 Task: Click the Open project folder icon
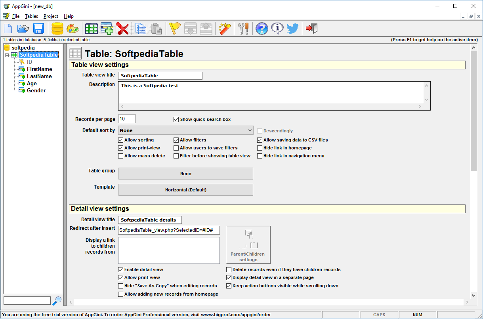coord(23,29)
